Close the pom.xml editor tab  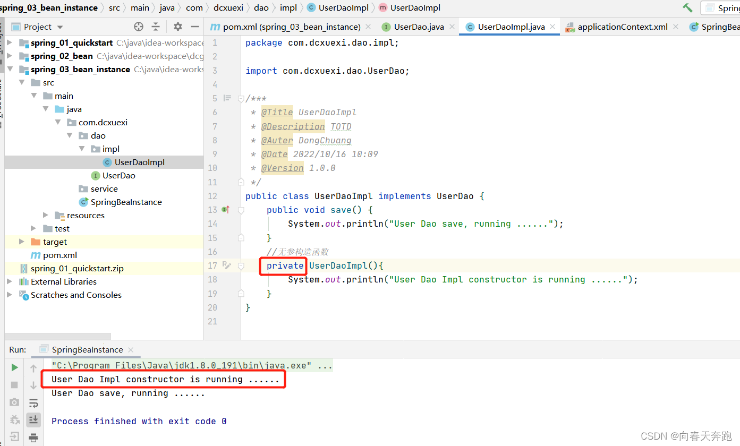368,27
